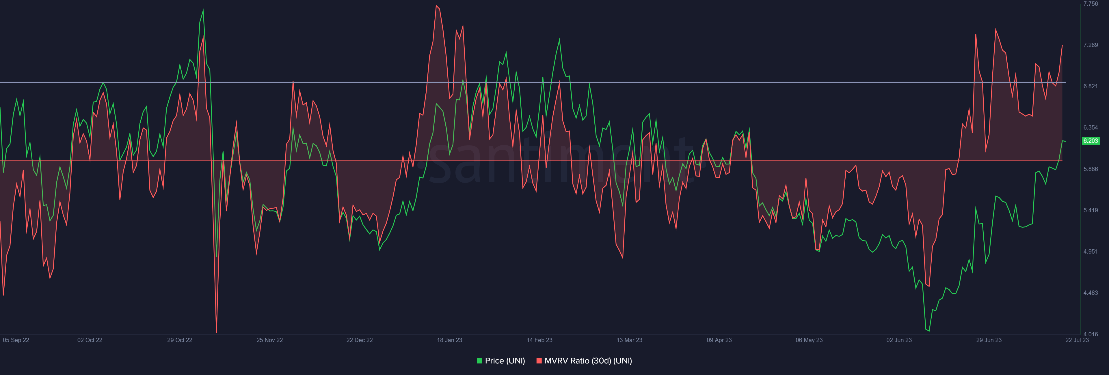This screenshot has height=375, width=1109.
Task: Select the 29 Oct 22 date label
Action: [180, 340]
